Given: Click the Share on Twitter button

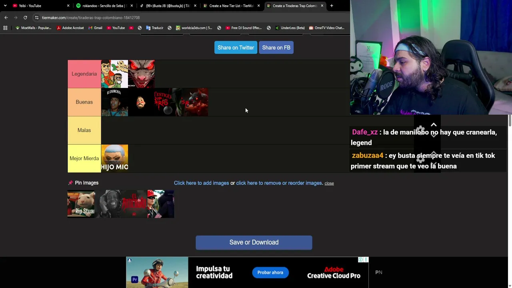Looking at the screenshot, I should [x=236, y=48].
